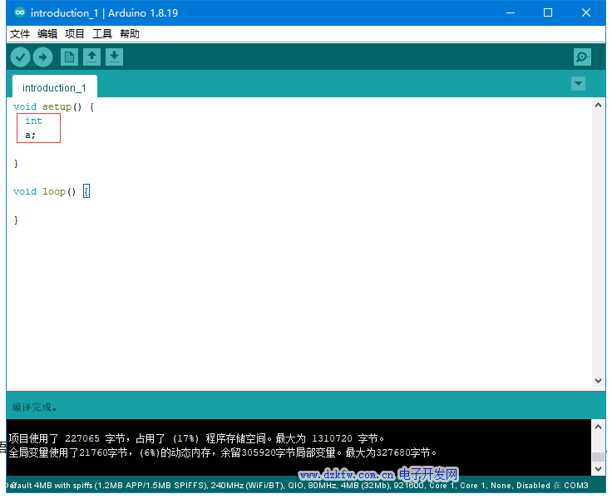This screenshot has height=499, width=612.
Task: Open the Serial Monitor icon
Action: (x=582, y=57)
